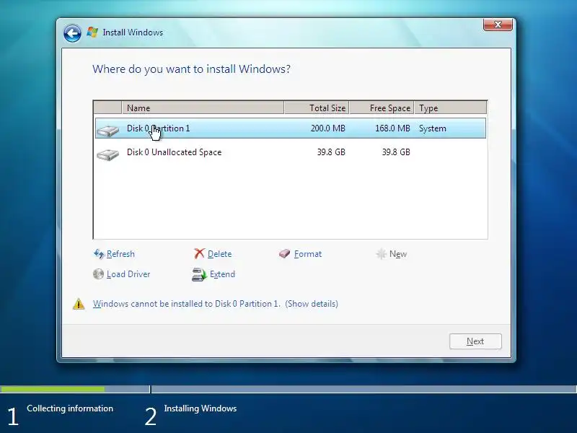
Task: Click the 39.8 GB total size cell
Action: [x=331, y=152]
